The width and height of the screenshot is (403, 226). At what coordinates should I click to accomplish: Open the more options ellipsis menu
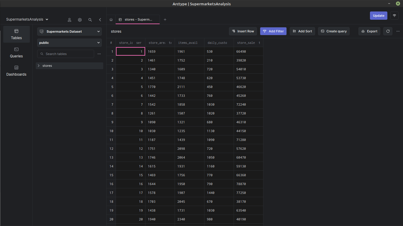398,31
